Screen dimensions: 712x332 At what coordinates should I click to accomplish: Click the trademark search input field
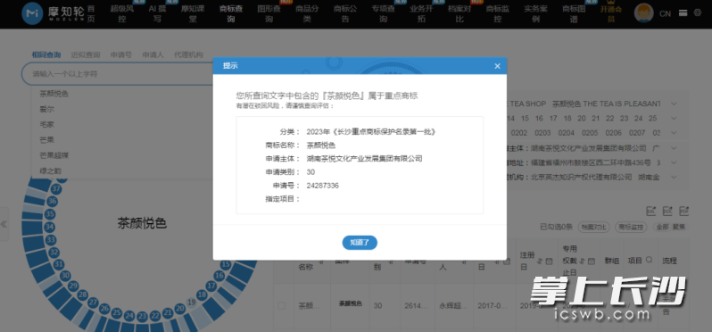[x=117, y=73]
